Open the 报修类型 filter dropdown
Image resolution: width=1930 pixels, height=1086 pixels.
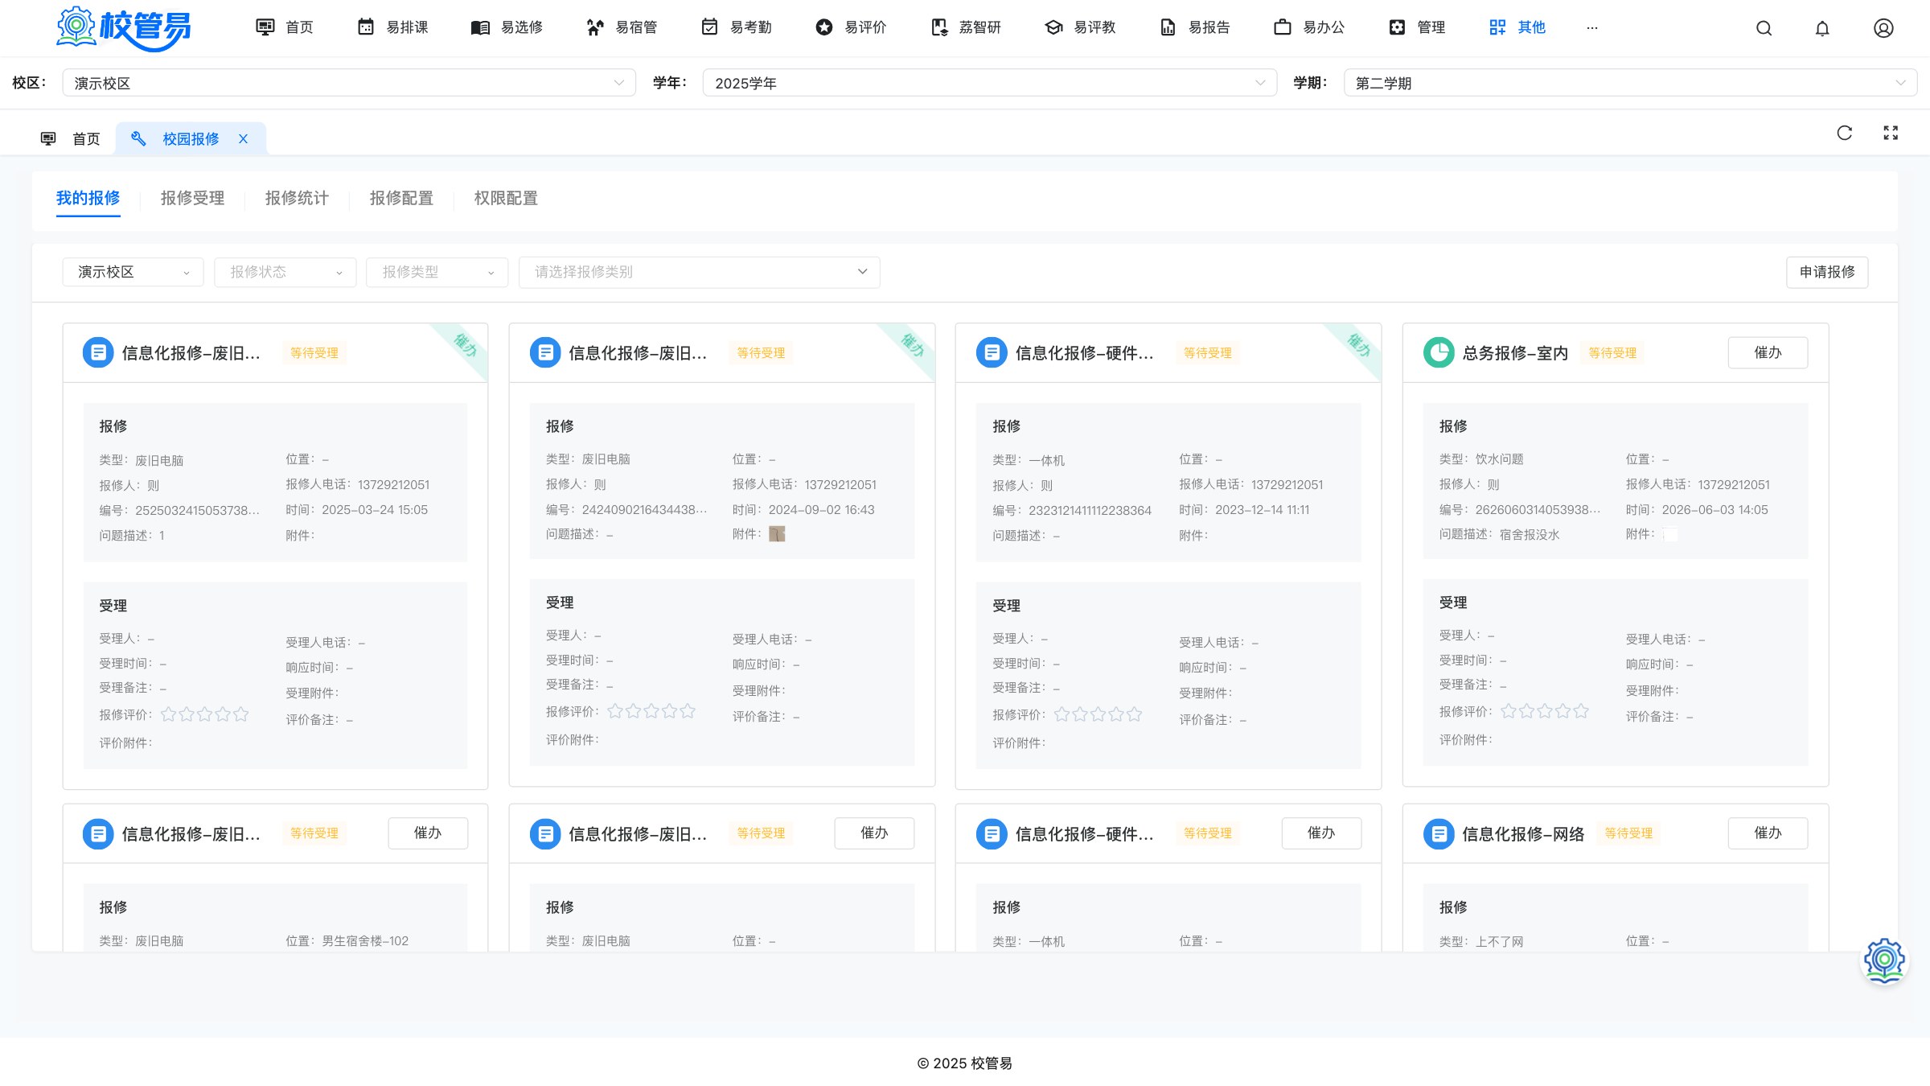(437, 272)
